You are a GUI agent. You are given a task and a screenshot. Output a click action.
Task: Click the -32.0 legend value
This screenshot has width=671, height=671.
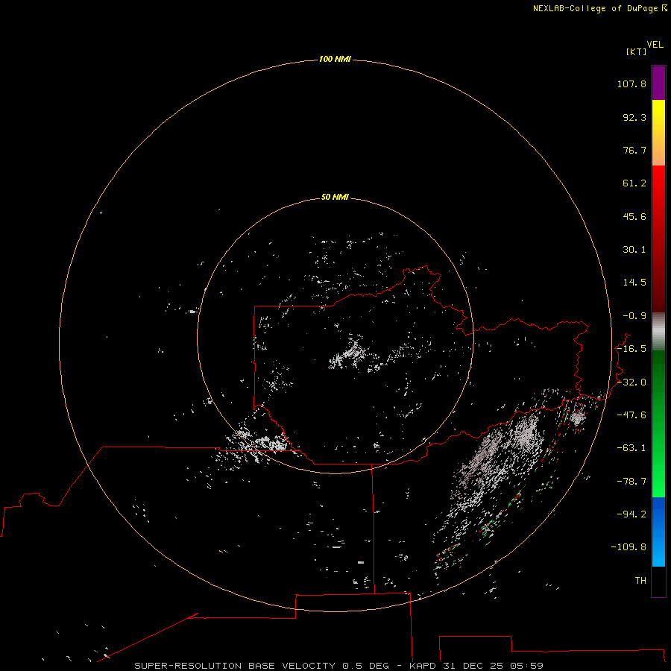pyautogui.click(x=631, y=382)
